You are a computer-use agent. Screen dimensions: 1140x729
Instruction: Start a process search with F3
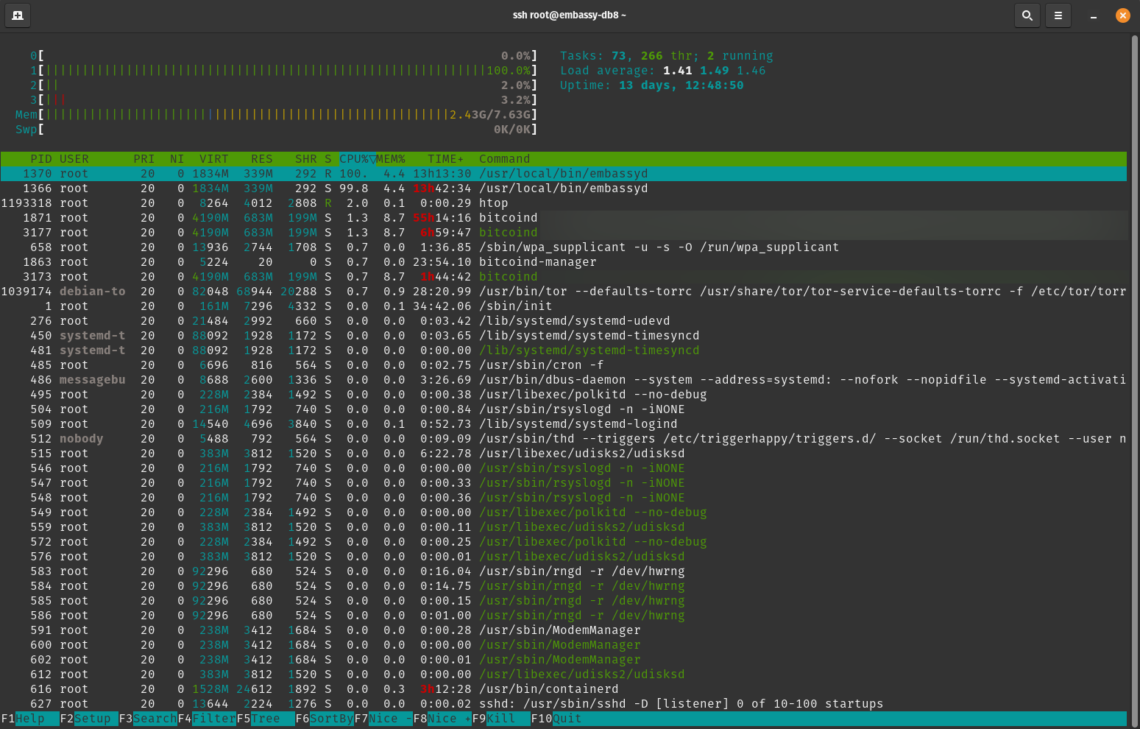point(149,718)
